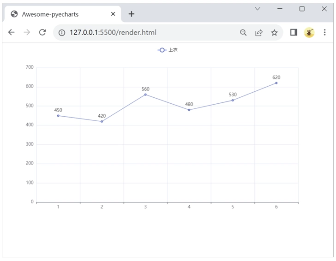This screenshot has height=261, width=336.
Task: Open a new browser tab
Action: (132, 14)
